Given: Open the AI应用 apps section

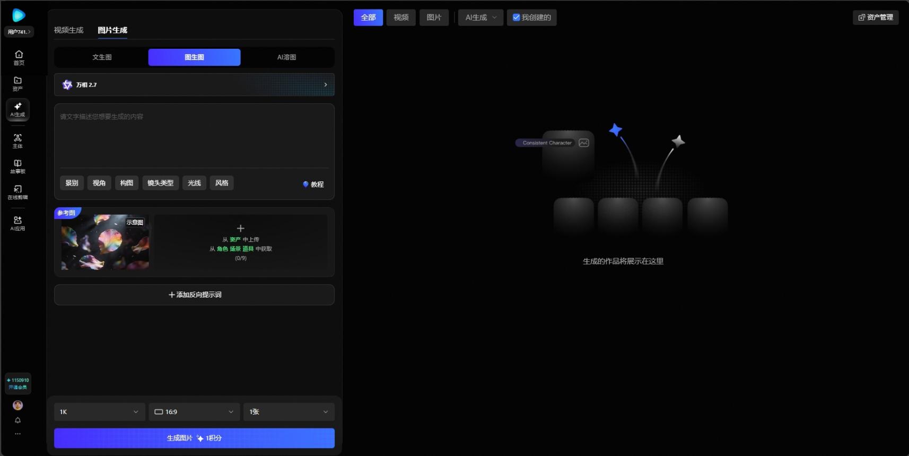Looking at the screenshot, I should [18, 223].
